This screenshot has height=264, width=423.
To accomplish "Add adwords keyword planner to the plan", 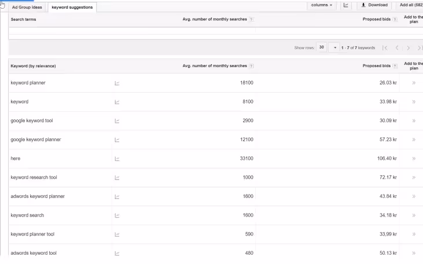I will tap(414, 196).
